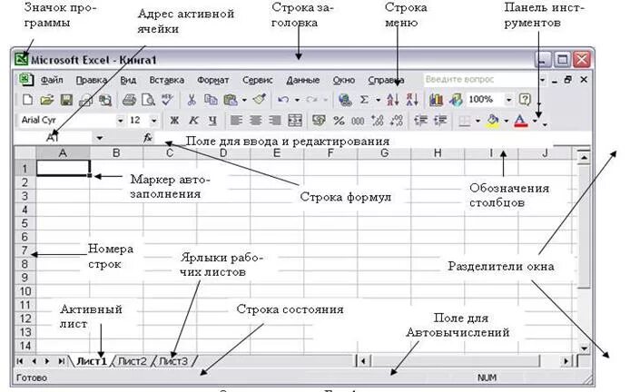630x392 pixels.
Task: Click the vertical scrollbar down arrow
Action: (x=584, y=348)
